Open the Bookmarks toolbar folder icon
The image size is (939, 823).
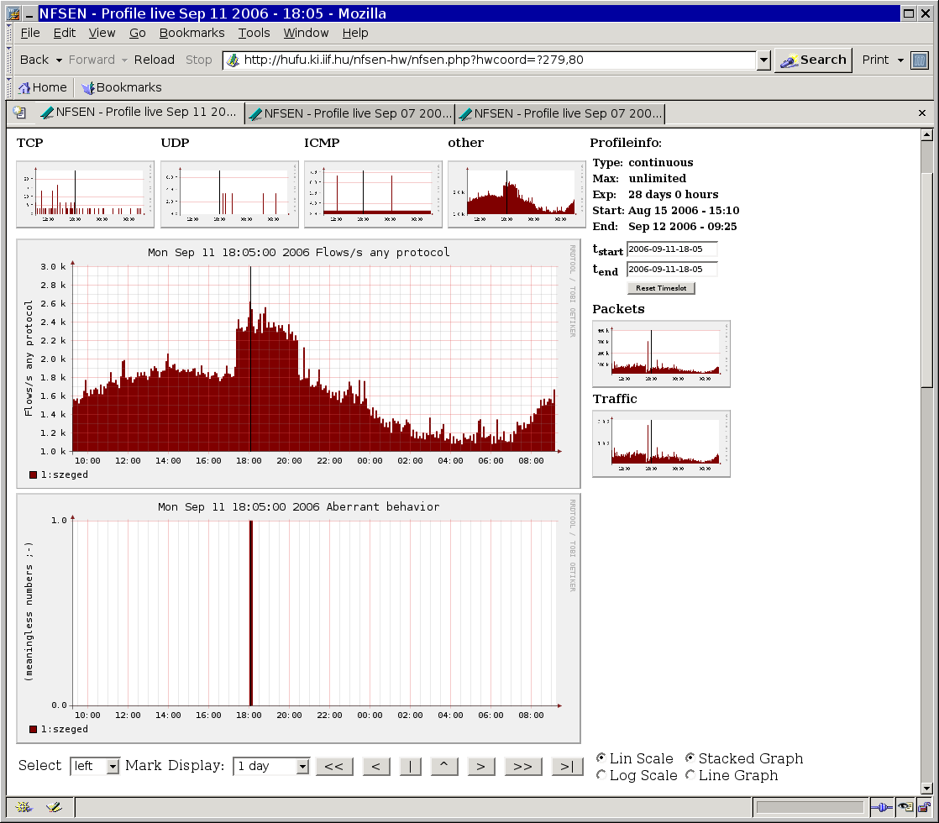click(88, 88)
